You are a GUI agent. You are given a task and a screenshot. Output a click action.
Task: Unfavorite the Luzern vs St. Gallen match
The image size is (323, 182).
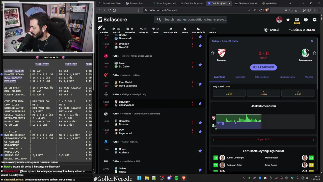pyautogui.click(x=200, y=65)
